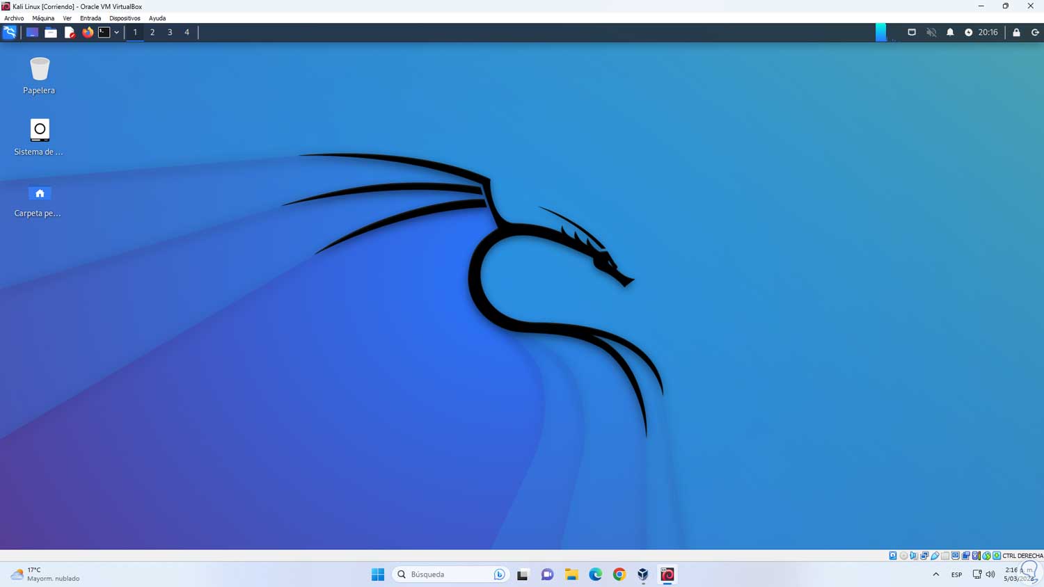Click the show desktop panel icon
The height and width of the screenshot is (587, 1044).
[x=32, y=32]
